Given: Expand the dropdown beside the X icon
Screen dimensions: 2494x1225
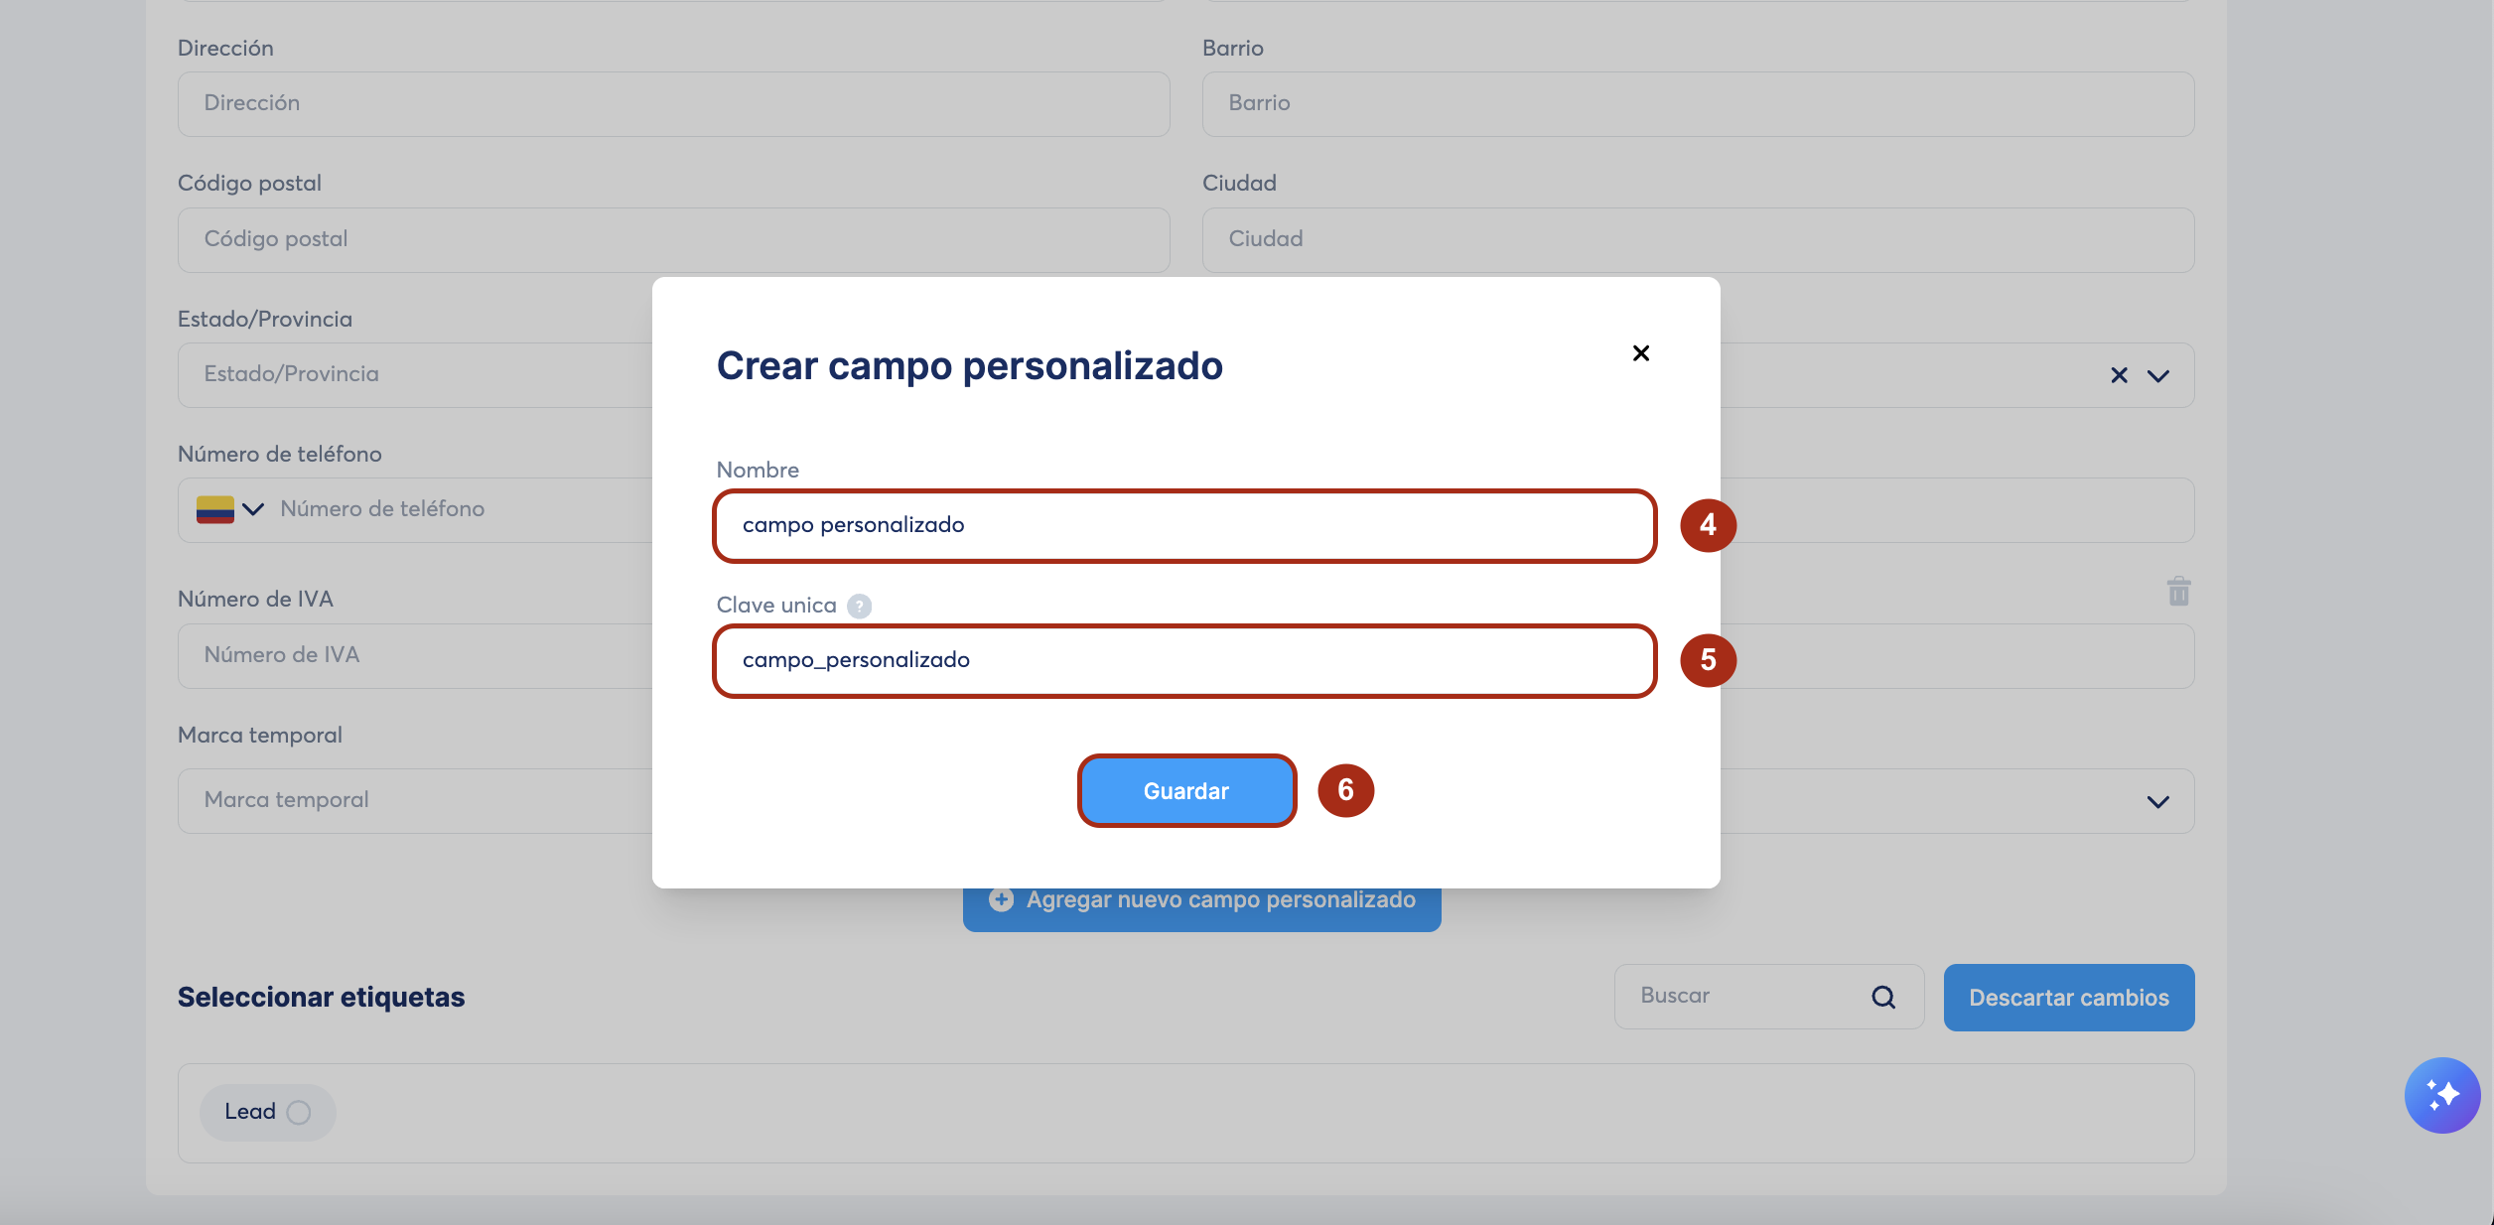Looking at the screenshot, I should point(2157,376).
